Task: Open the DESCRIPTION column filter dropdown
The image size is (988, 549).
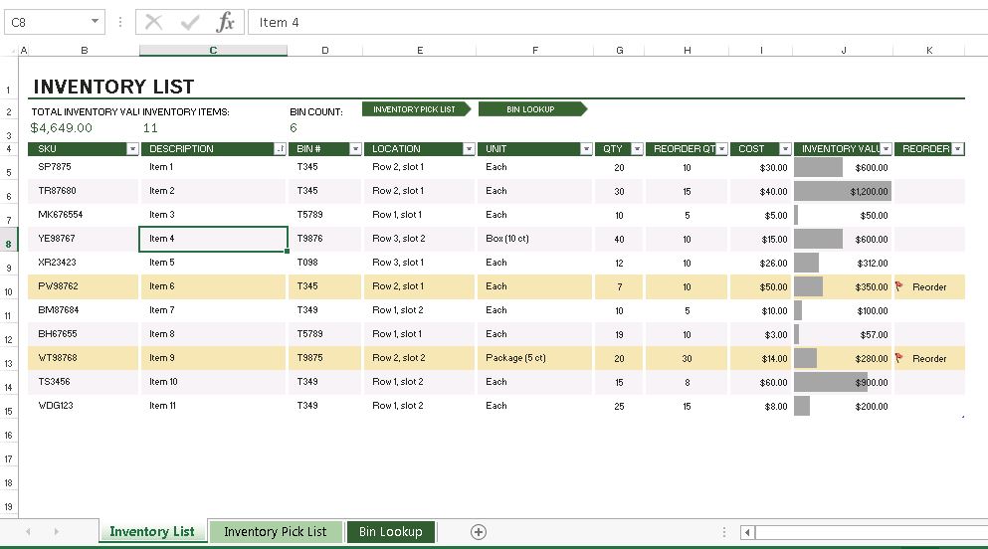Action: (x=281, y=149)
